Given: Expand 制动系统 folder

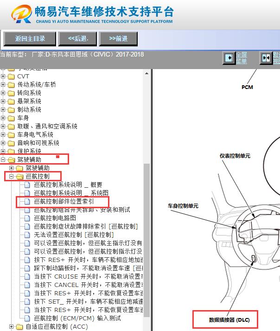Looking at the screenshot, I should point(3,109).
